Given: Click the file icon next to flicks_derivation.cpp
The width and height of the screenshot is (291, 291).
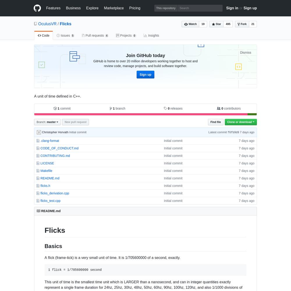Looking at the screenshot, I should pos(38,194).
